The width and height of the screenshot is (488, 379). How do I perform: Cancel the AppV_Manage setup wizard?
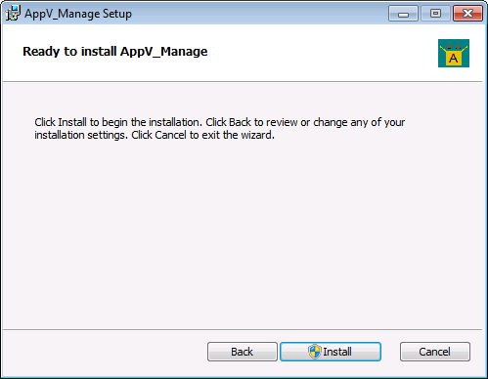tap(435, 352)
